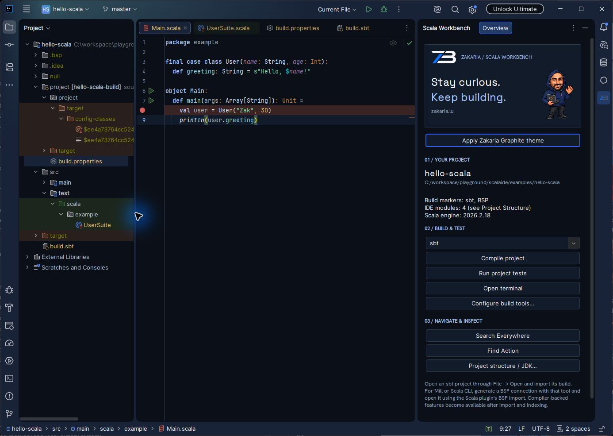Open the hello-scala project dropdown

(x=65, y=9)
